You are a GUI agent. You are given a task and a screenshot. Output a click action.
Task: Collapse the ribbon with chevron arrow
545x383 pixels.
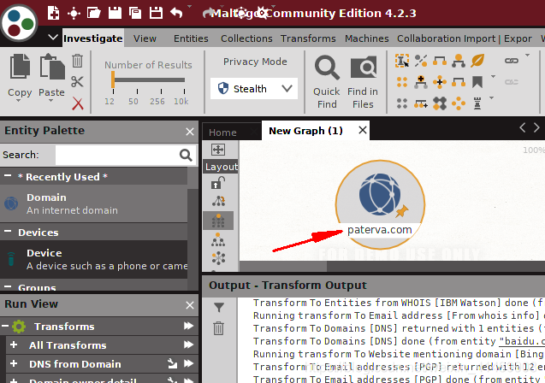[x=53, y=37]
